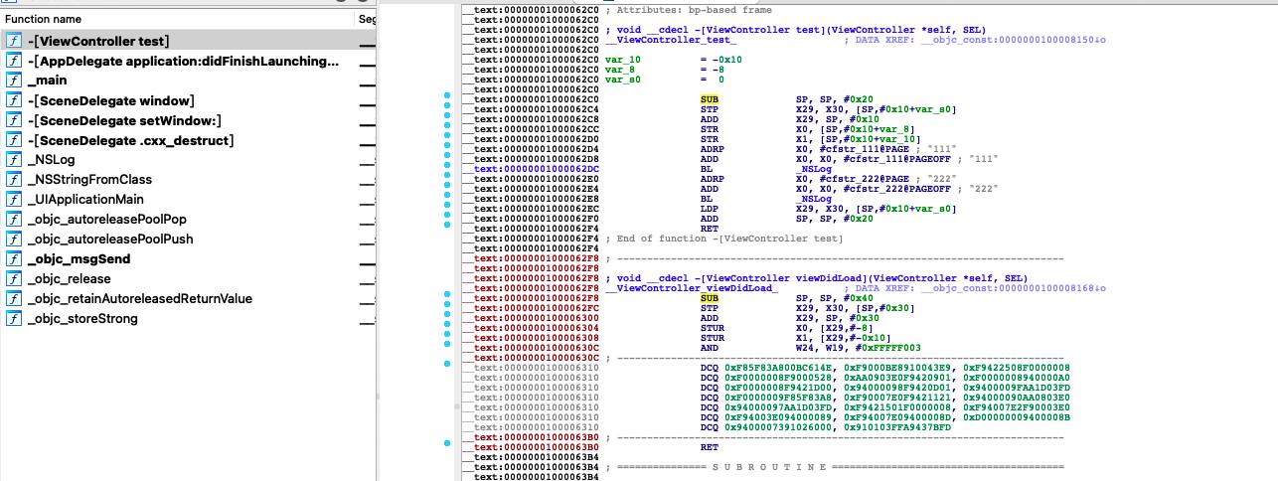Image resolution: width=1278 pixels, height=481 pixels.
Task: Click the 'Attributes: bp-based frame' comment
Action: (688, 10)
